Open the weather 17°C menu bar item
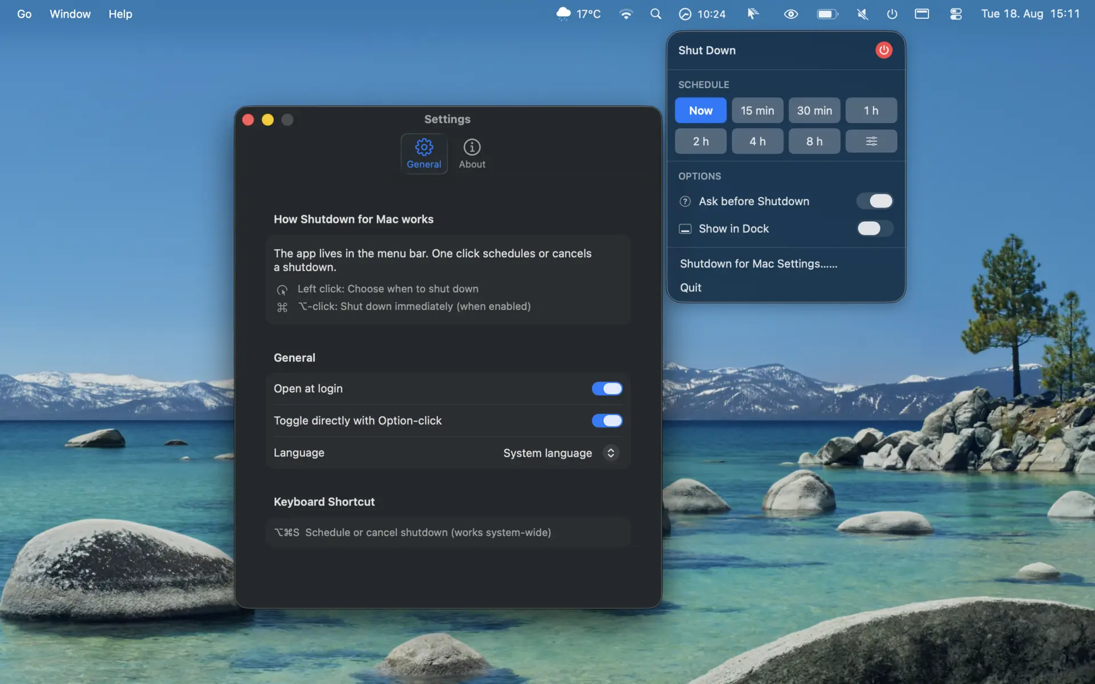The width and height of the screenshot is (1095, 684). coord(578,14)
